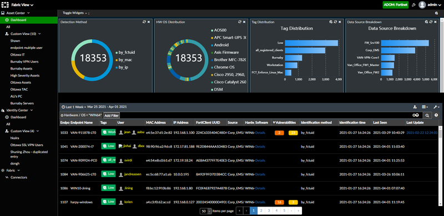Open the help question mark icon
Image resolution: width=444 pixels, height=216 pixels.
pos(436,115)
